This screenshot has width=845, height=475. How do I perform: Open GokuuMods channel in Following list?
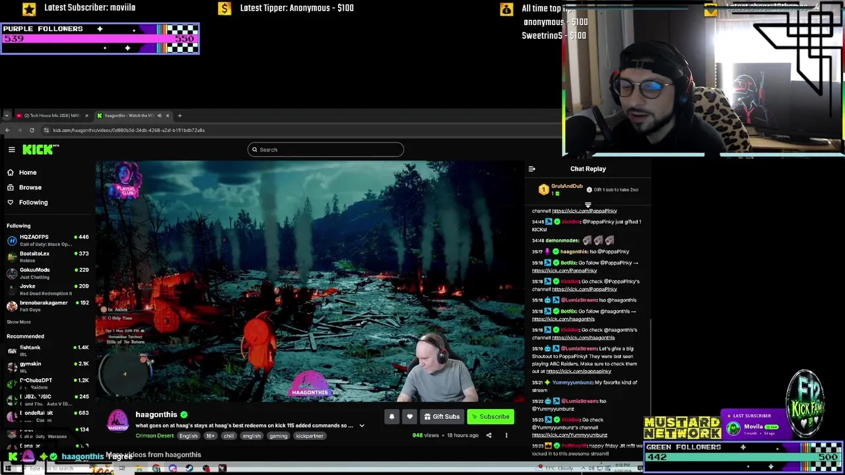click(x=48, y=273)
